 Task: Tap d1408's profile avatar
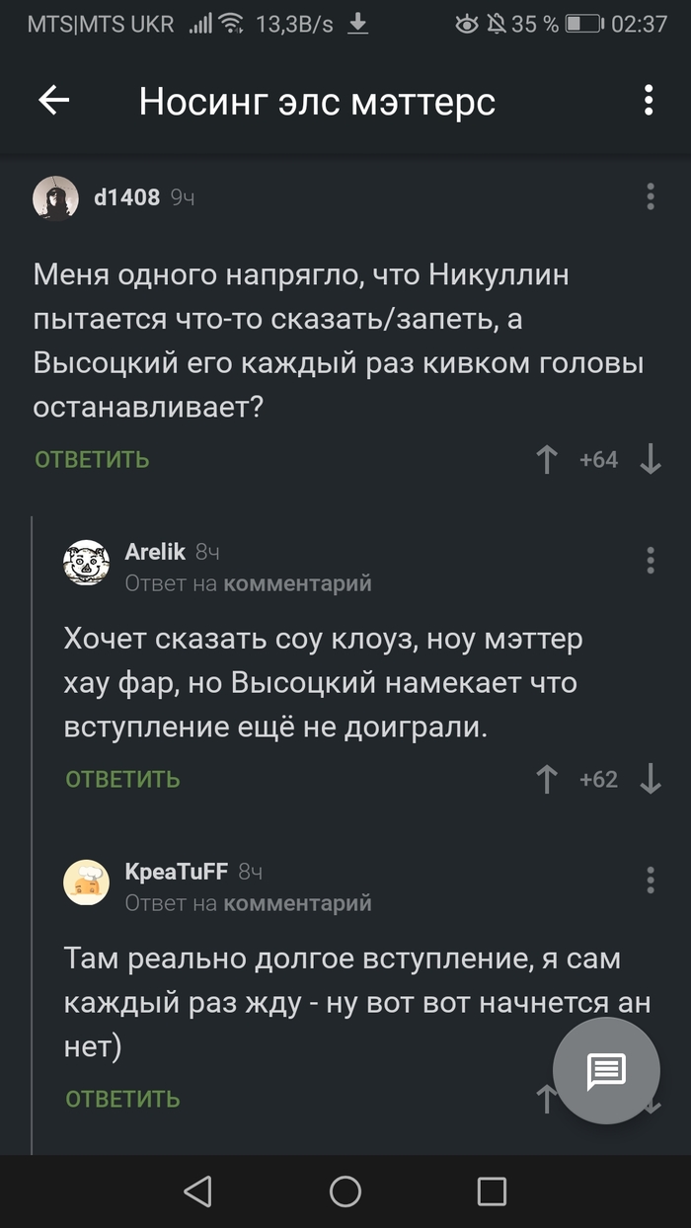click(56, 196)
